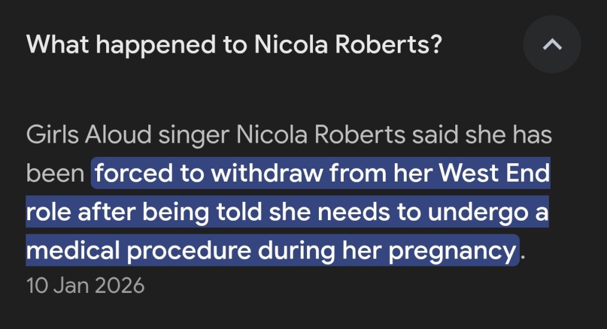Viewport: 607px width, 329px height.
Task: Click the highlighted word 'pregnancy'
Action: [451, 251]
